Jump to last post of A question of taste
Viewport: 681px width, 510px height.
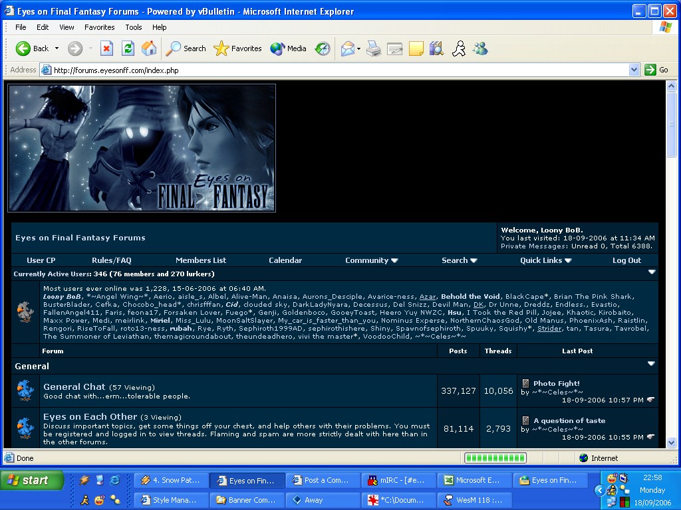650,437
